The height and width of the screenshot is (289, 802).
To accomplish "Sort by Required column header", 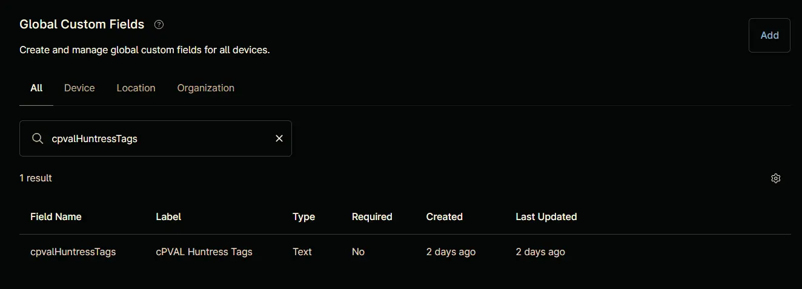I will pos(372,216).
